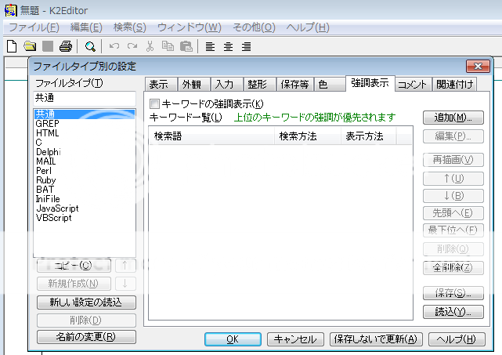Click the 追加(M)... button
Screen dimensions: 502x355
pos(453,118)
